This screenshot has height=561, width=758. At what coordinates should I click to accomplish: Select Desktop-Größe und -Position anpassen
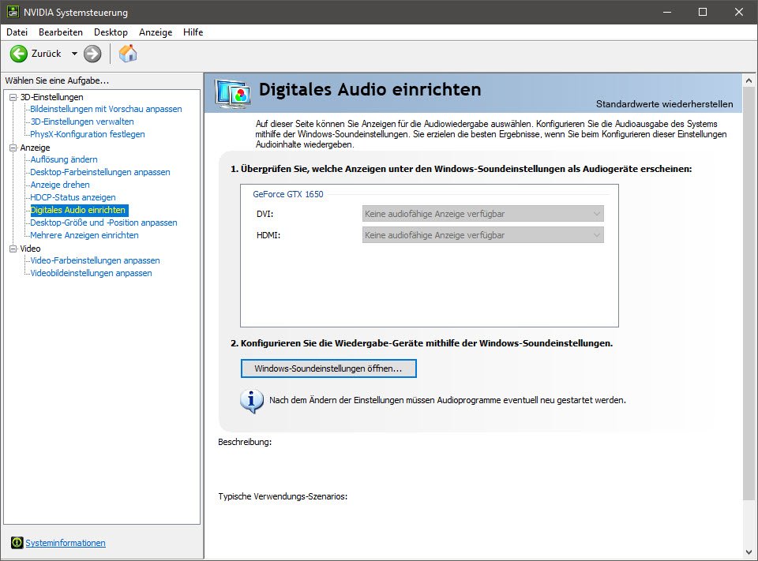click(x=103, y=223)
